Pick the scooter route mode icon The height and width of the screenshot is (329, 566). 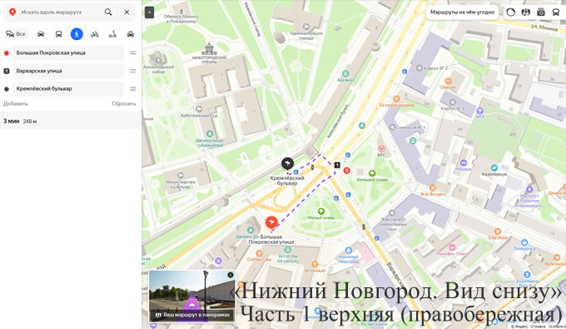coord(112,34)
